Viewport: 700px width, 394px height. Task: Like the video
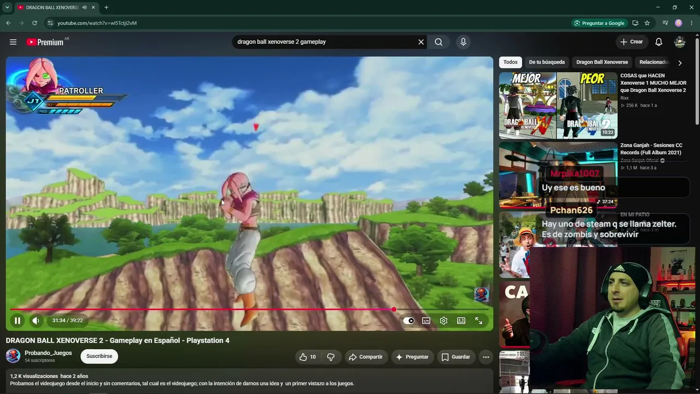point(307,357)
